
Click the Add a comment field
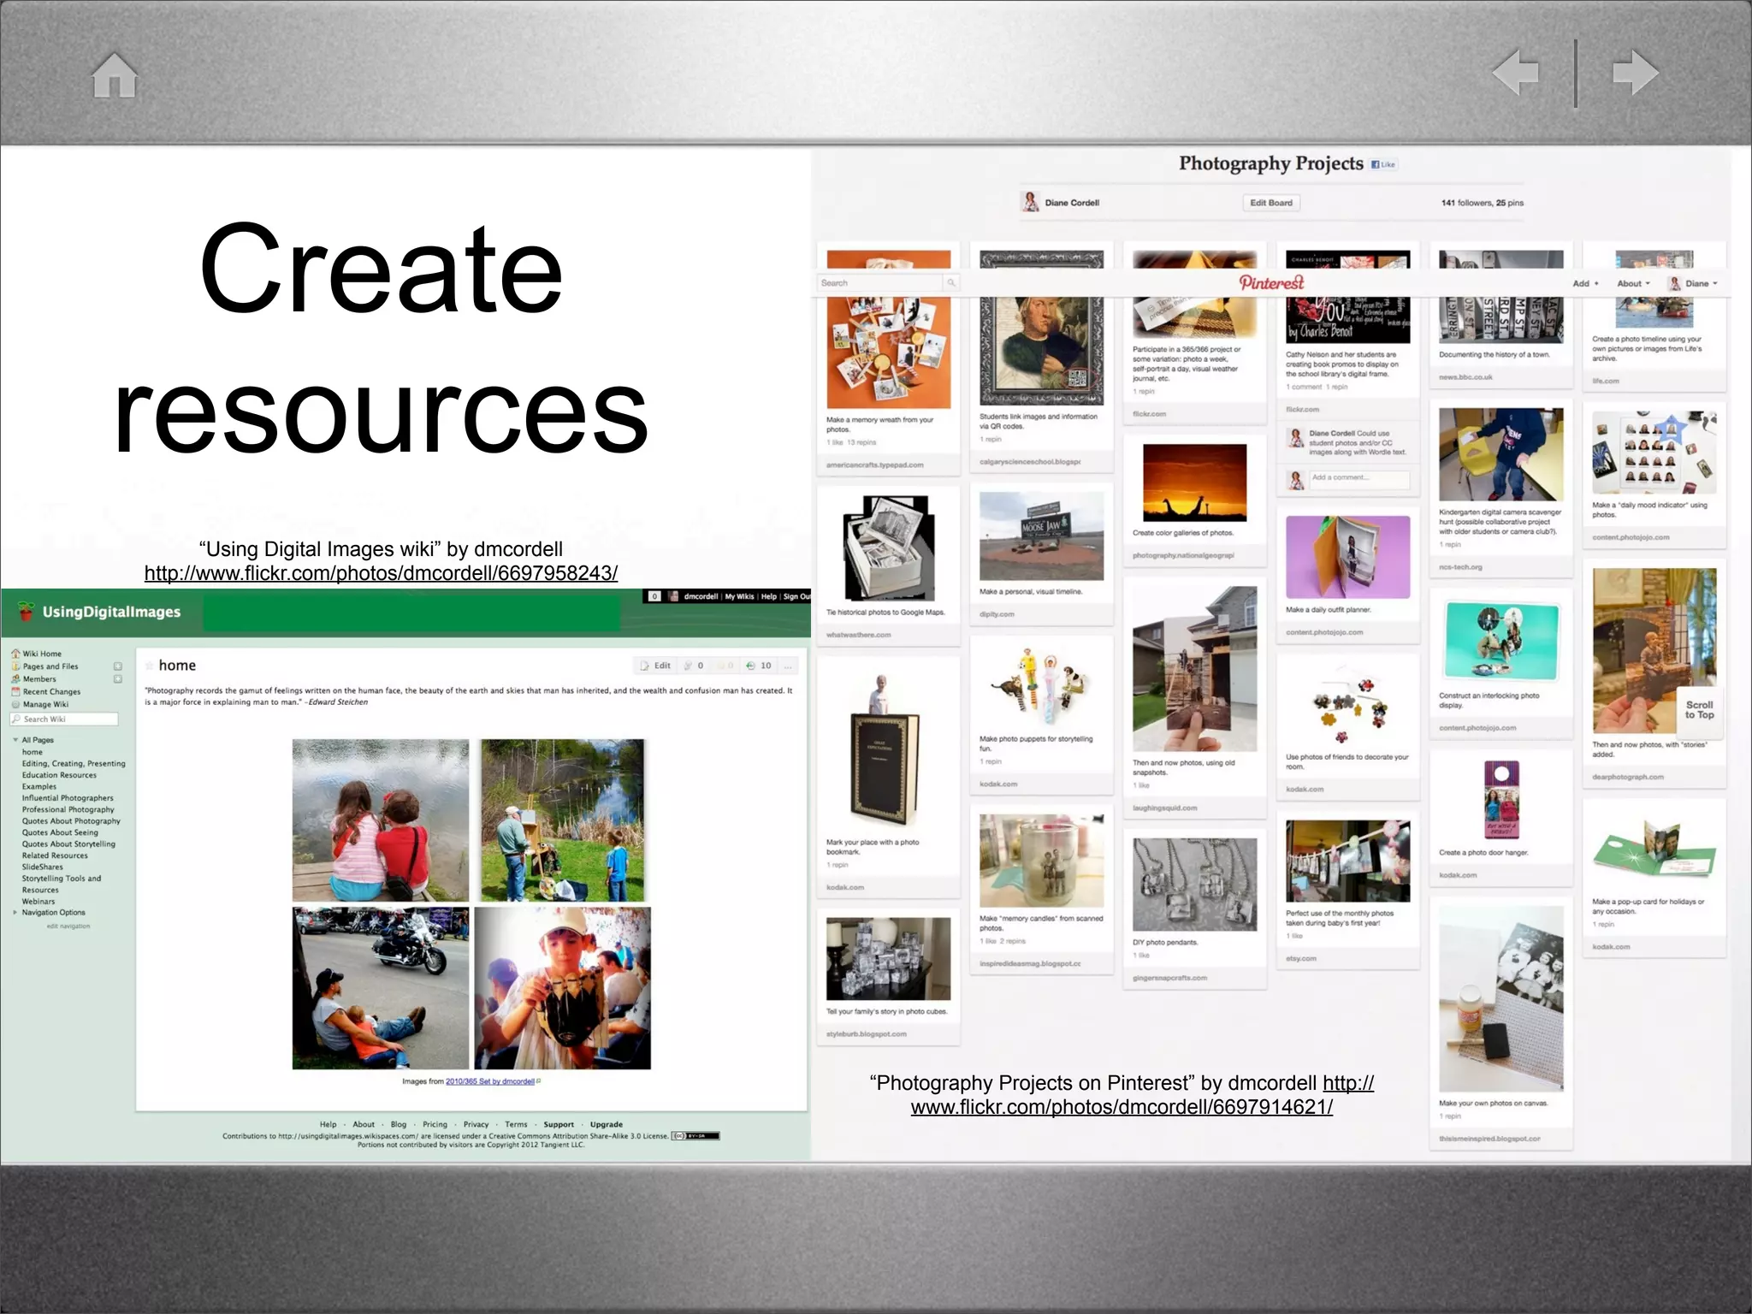[1359, 478]
